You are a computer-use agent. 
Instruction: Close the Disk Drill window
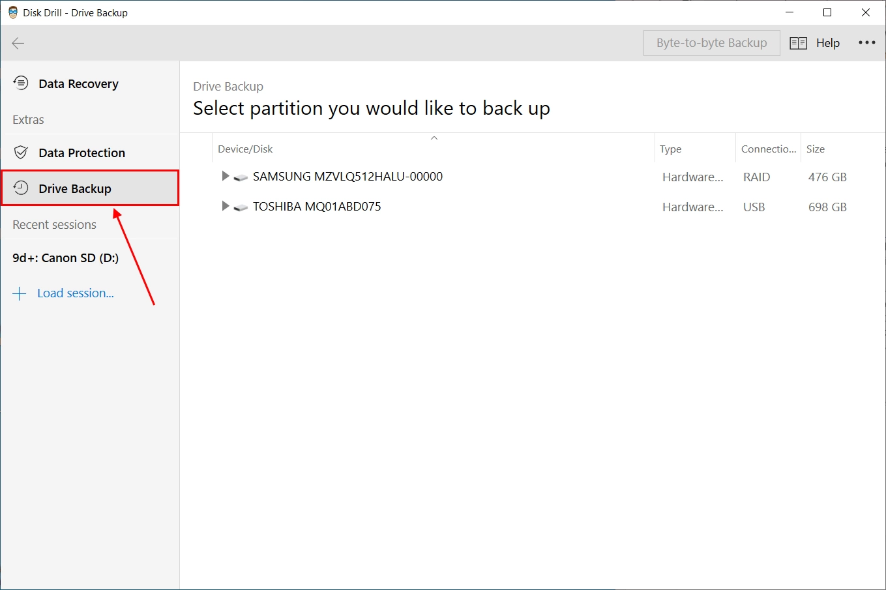(x=866, y=12)
